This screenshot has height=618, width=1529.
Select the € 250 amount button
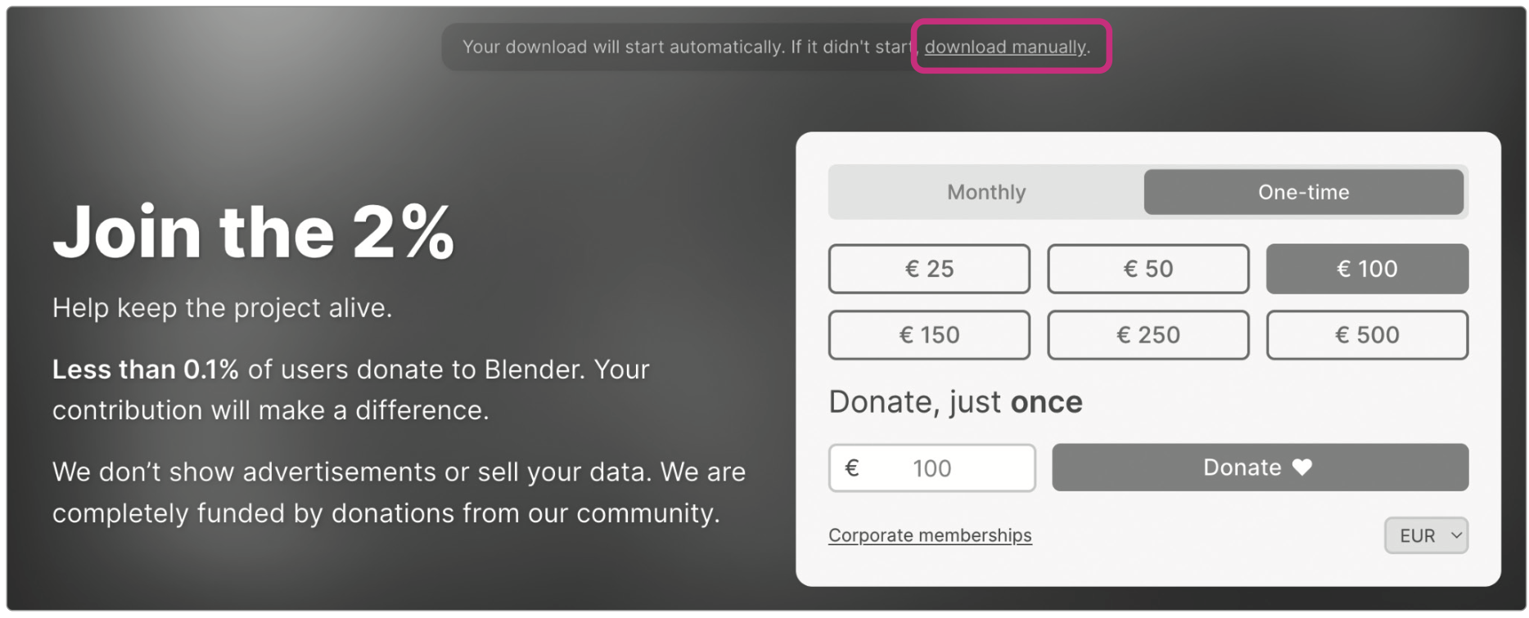coord(1148,335)
